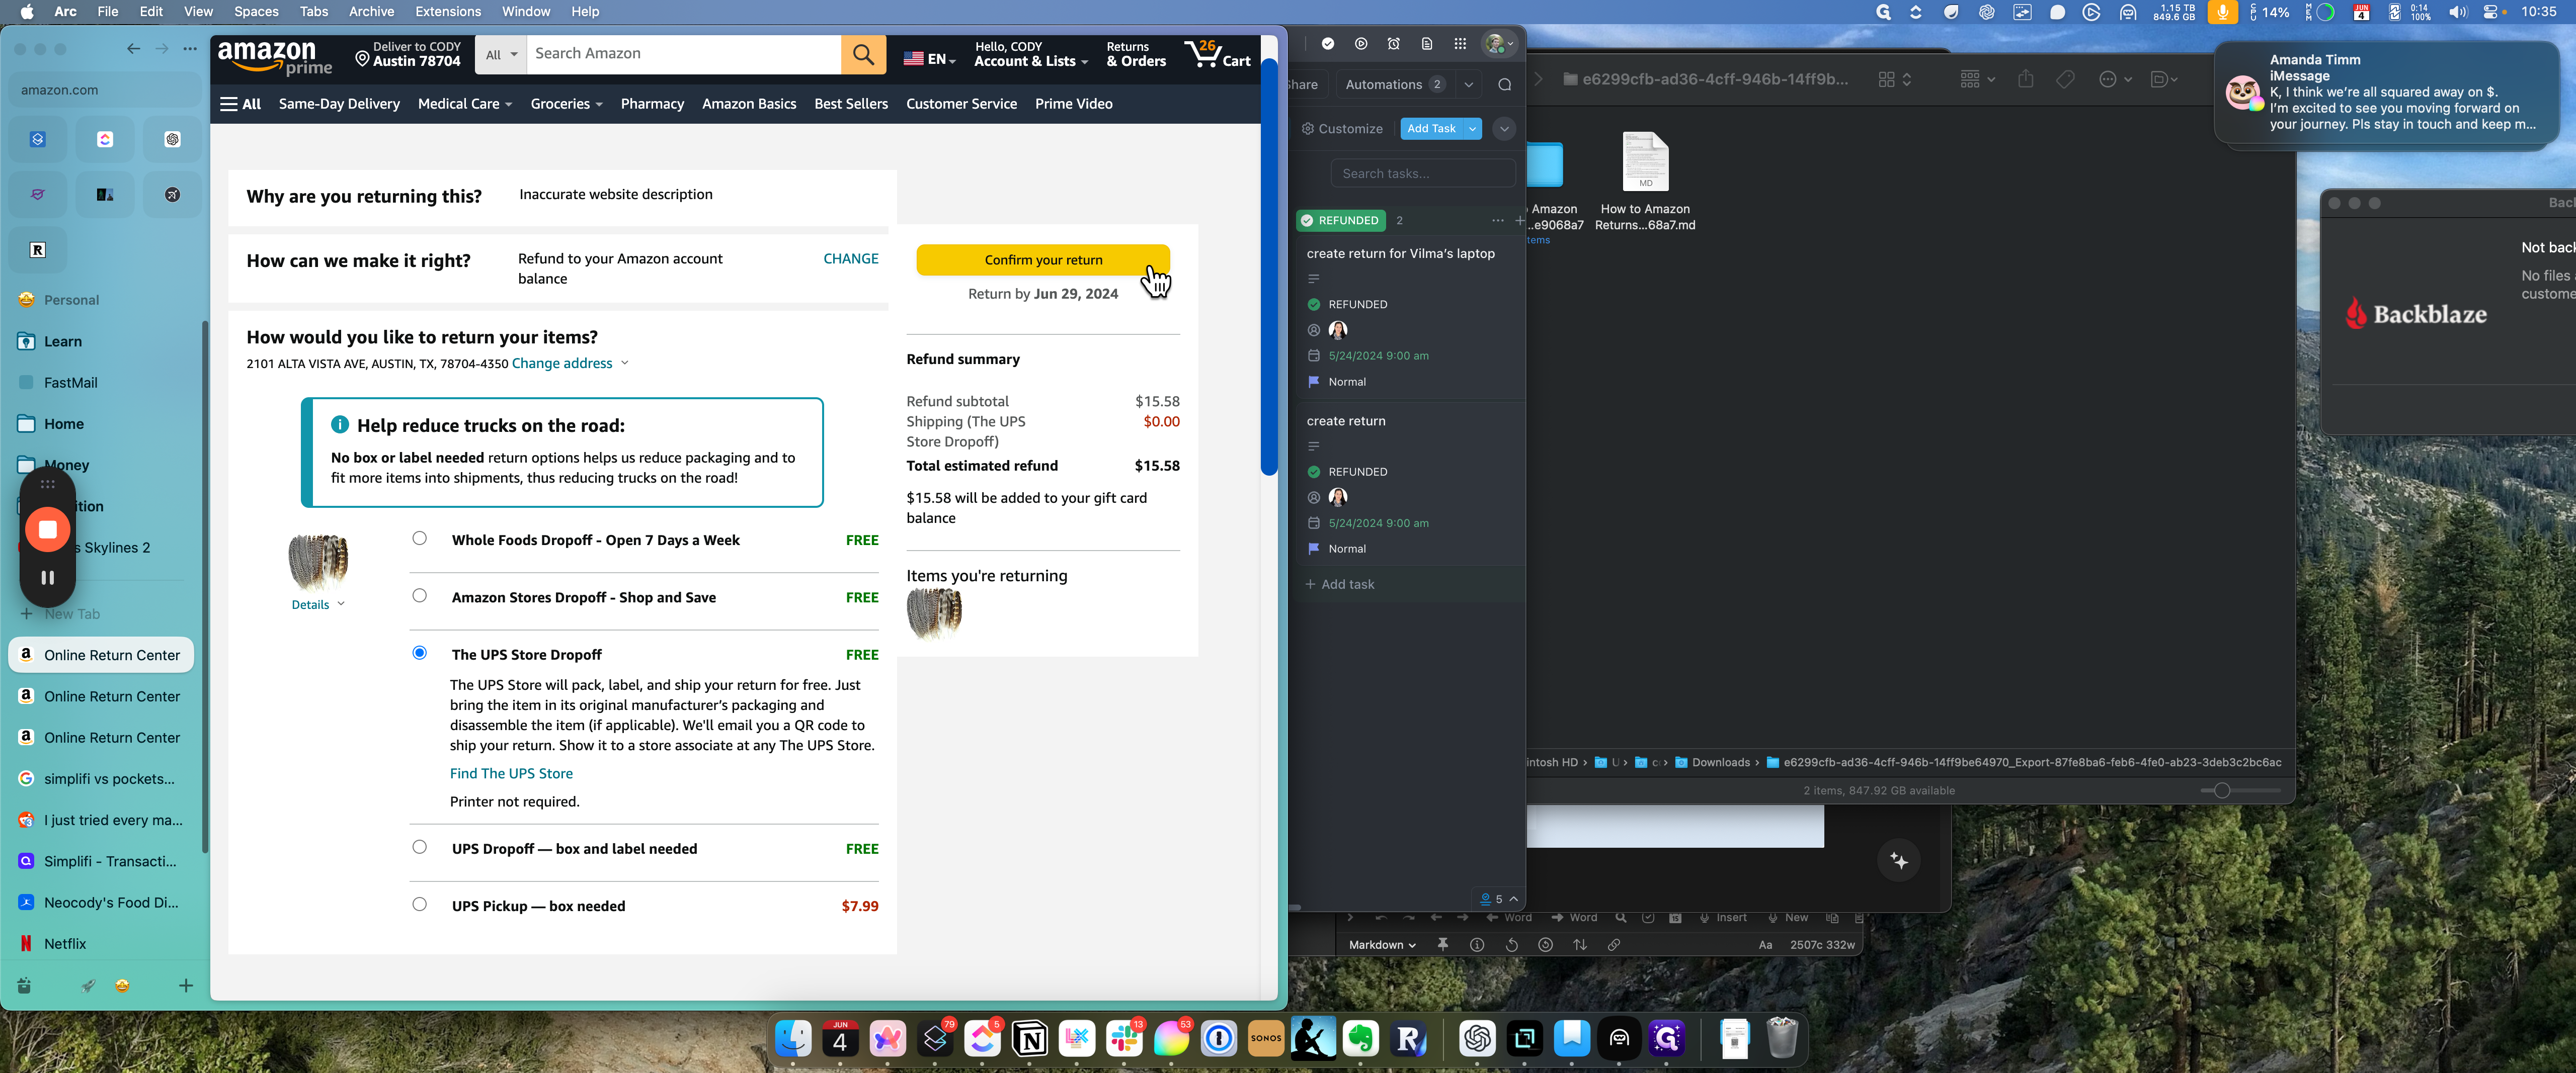Click the Amazon page vertical scrollbar

(1269, 268)
